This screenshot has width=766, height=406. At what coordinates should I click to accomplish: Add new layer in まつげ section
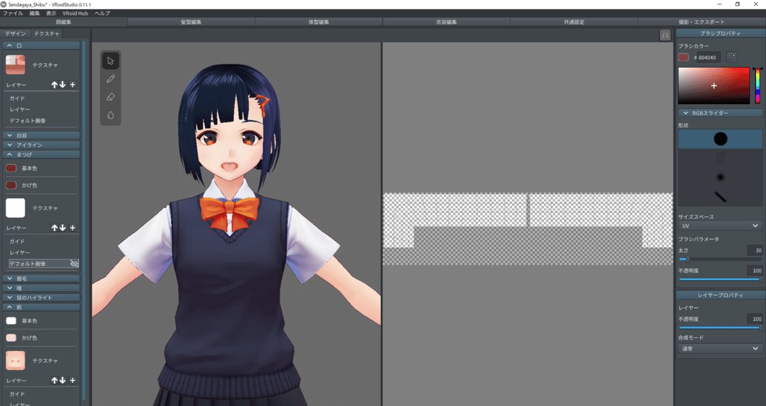(72, 227)
